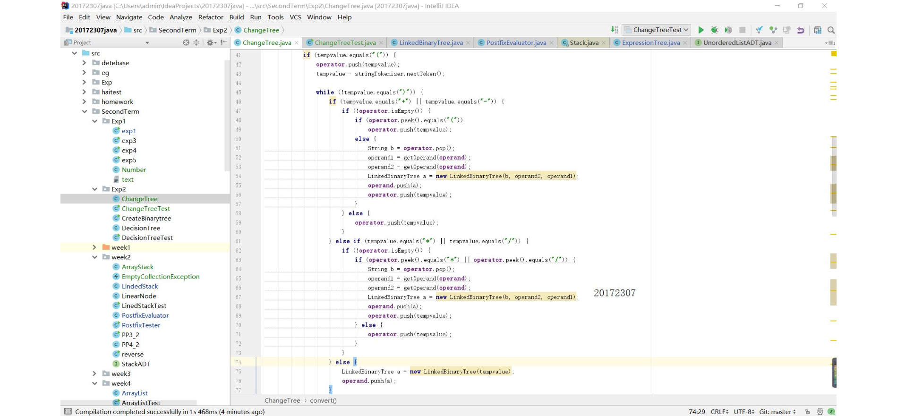Screen dimensions: 897x416
Task: Change CRLF line separator setting
Action: [x=719, y=412]
